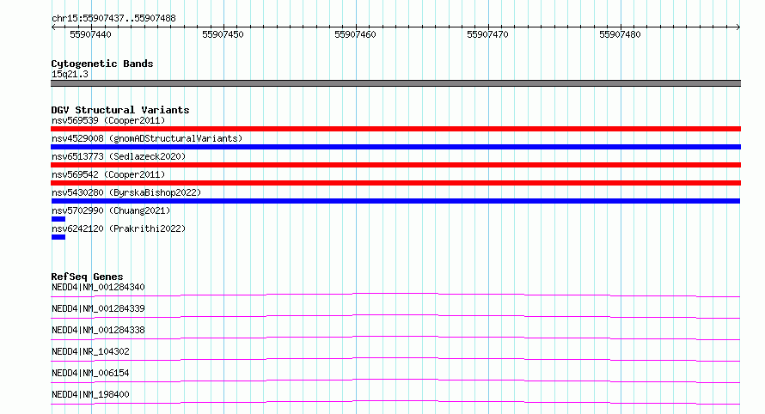
Task: Click ruler position 55907440
Action: click(91, 34)
